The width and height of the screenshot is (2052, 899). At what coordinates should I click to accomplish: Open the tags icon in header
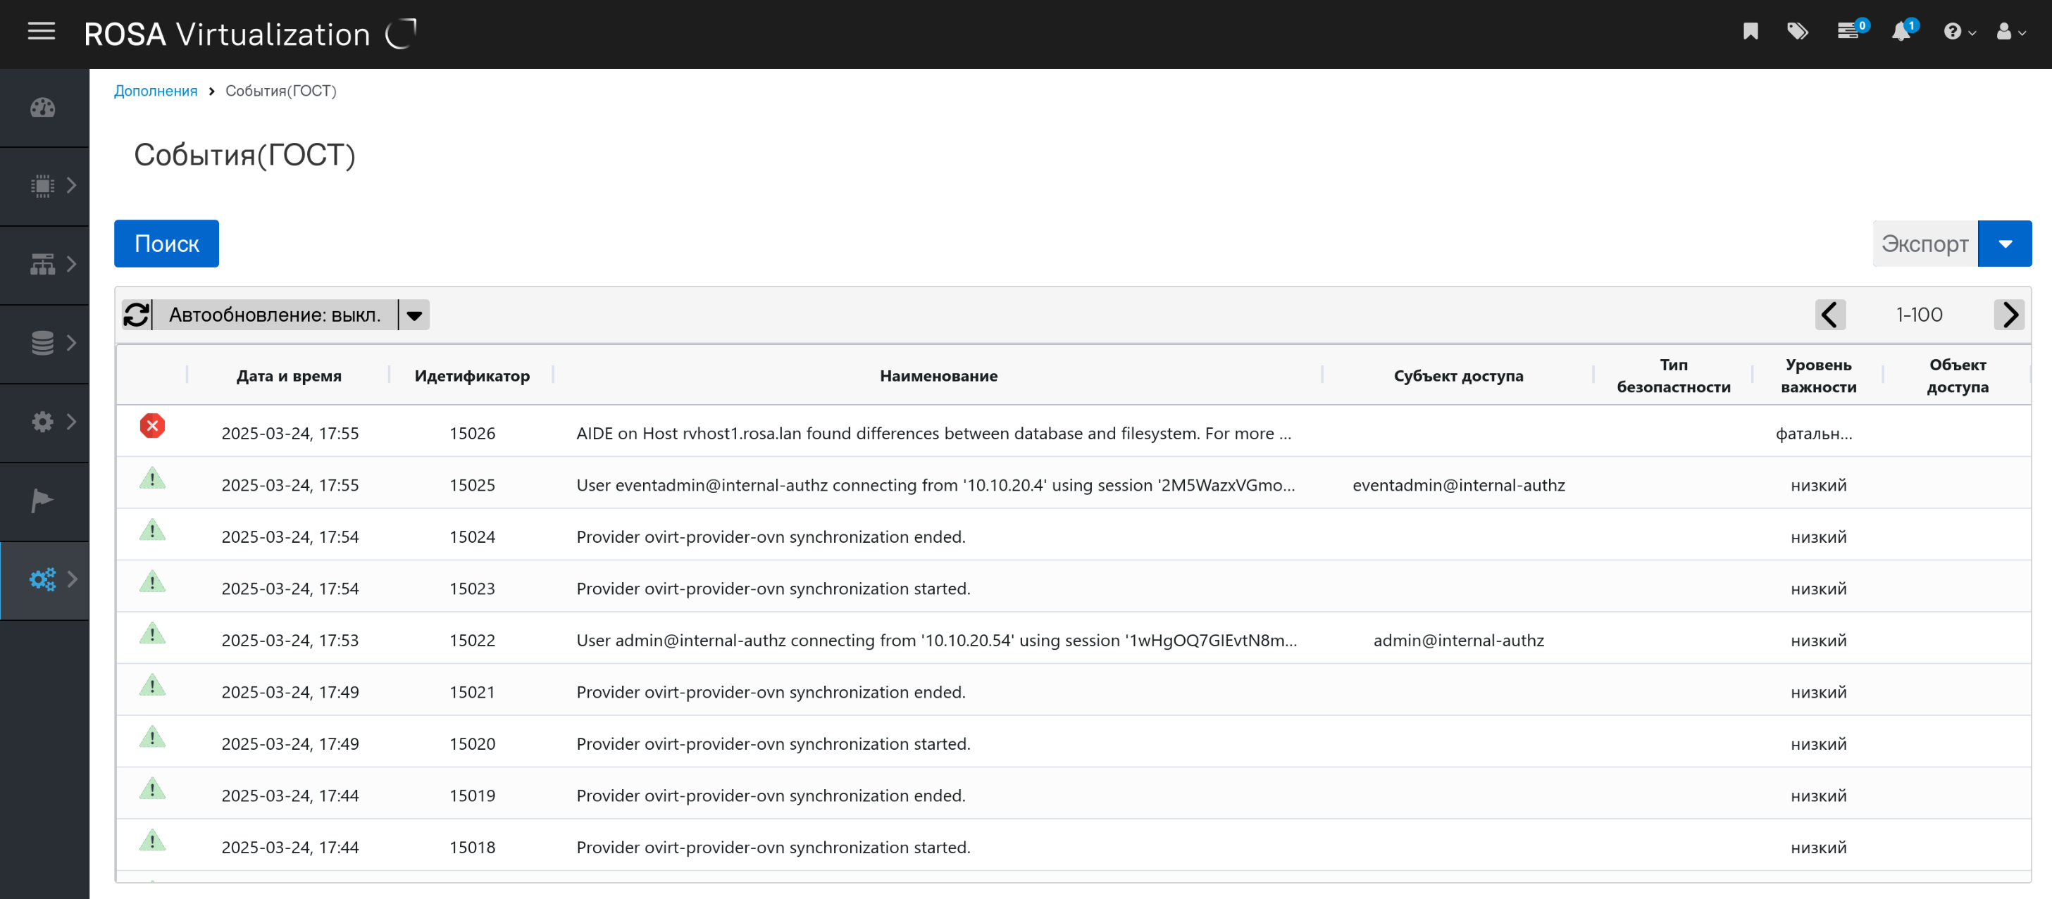1797,32
